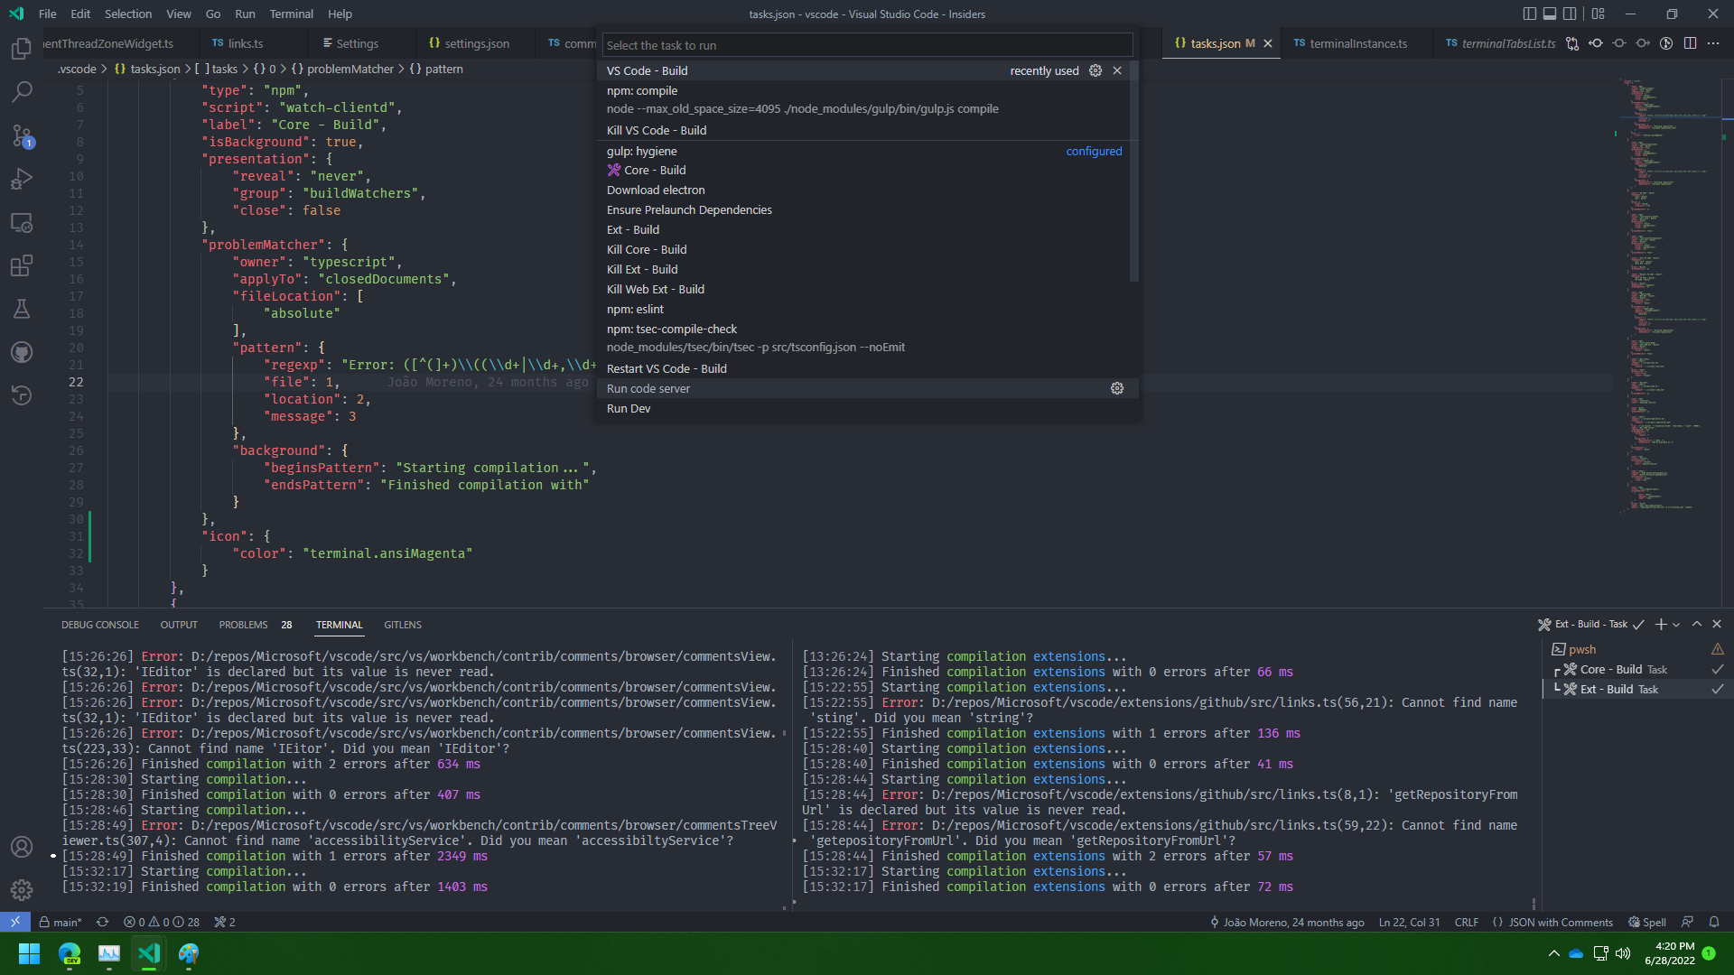This screenshot has height=975, width=1734.
Task: Open Remote Explorer view in activity bar
Action: coord(22,222)
